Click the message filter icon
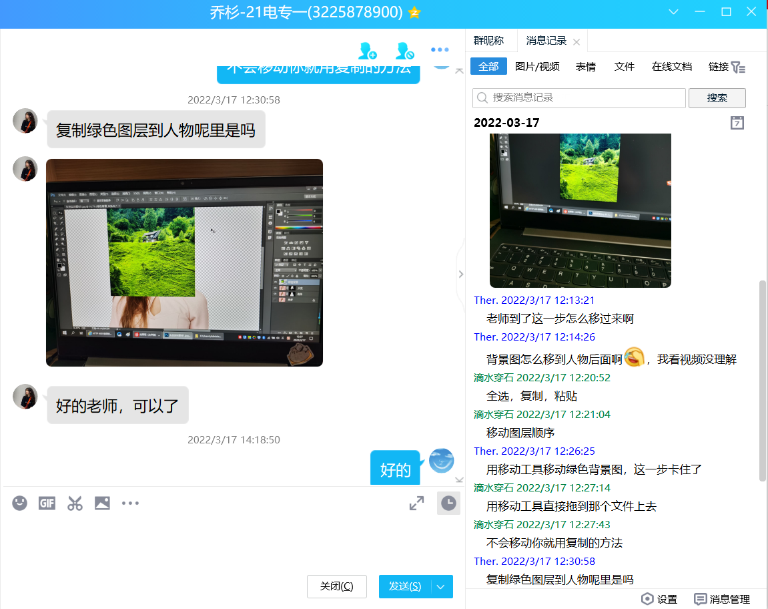This screenshot has height=609, width=768. pyautogui.click(x=738, y=67)
